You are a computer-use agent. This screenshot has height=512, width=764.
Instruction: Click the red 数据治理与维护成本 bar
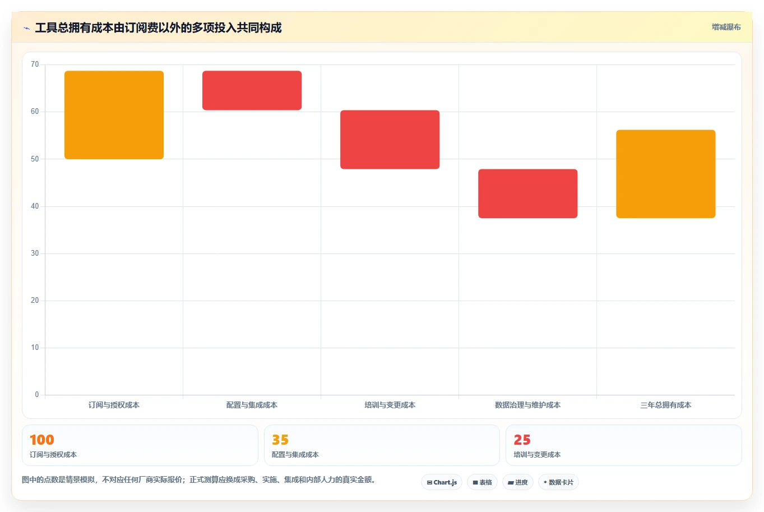[x=528, y=193]
